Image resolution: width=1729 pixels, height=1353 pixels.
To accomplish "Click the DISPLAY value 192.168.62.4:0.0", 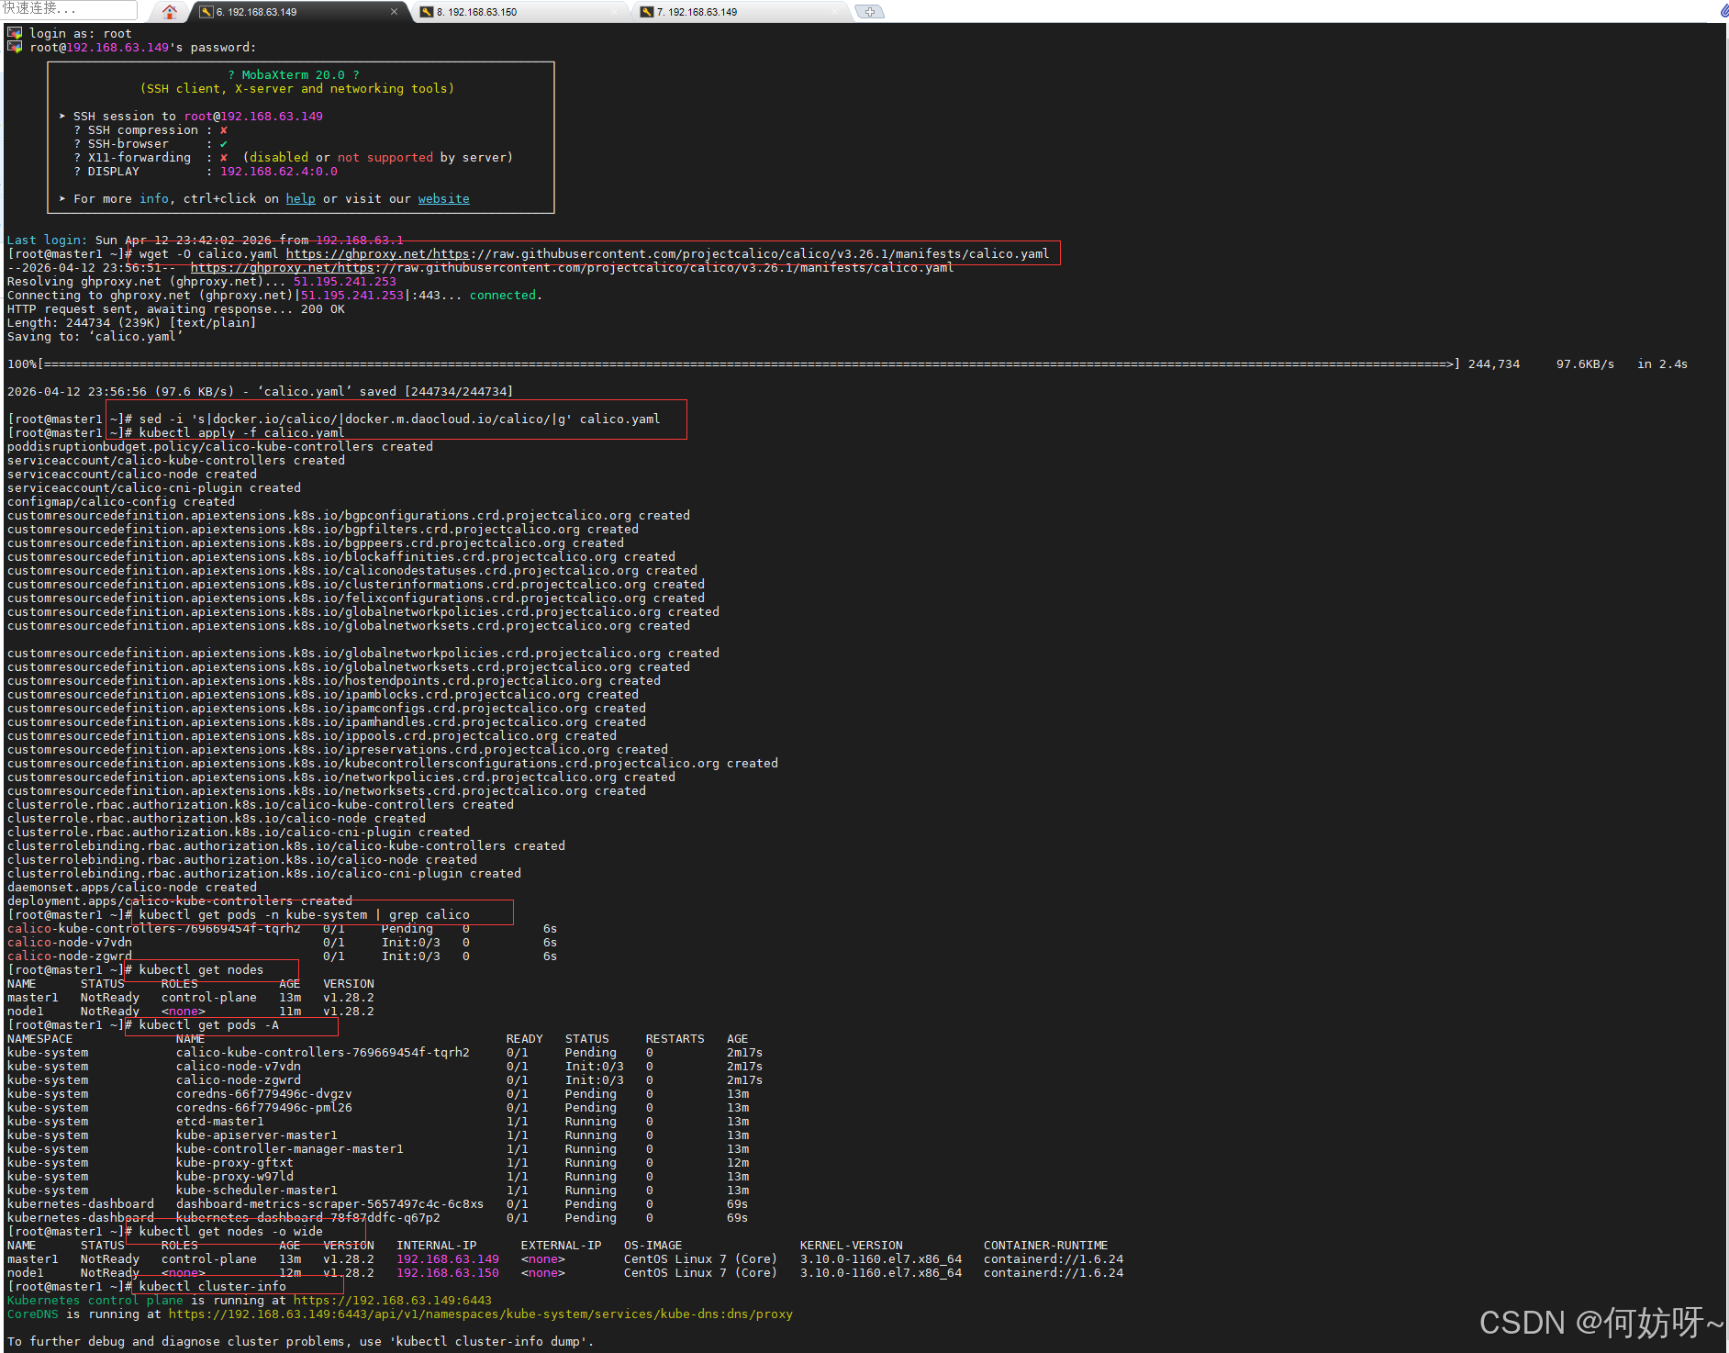I will pos(278,172).
